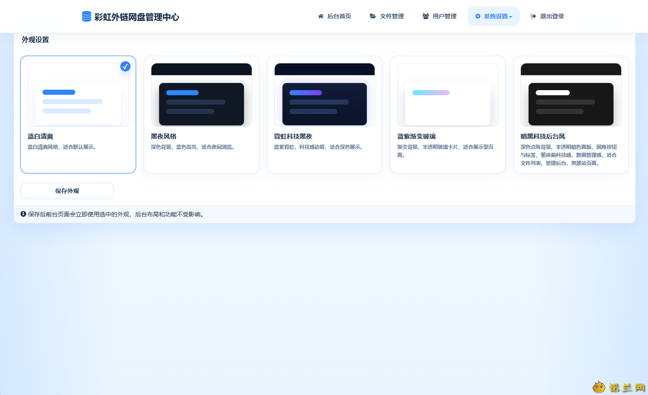648x395 pixels.
Task: Choose the 暗黑科技后台风 theme preview
Action: pos(571,95)
